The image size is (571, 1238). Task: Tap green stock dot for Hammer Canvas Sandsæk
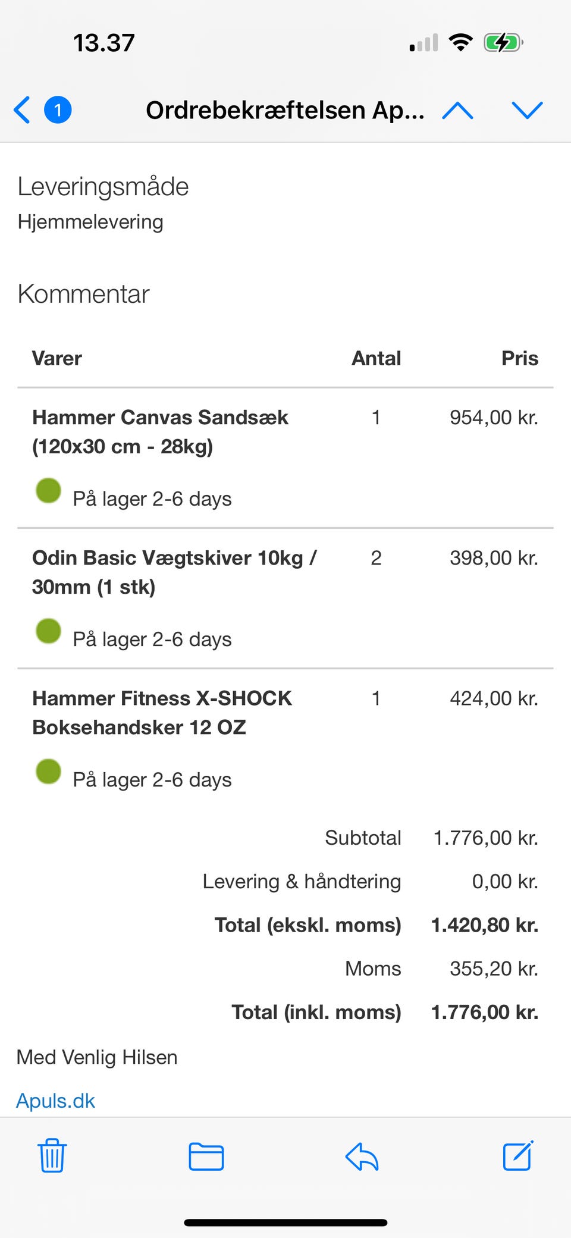49,491
